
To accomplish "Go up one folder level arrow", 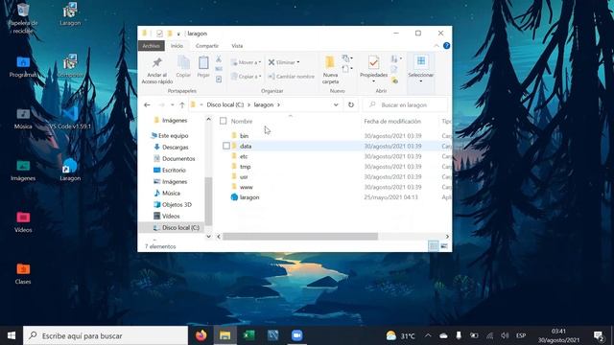I will [182, 104].
